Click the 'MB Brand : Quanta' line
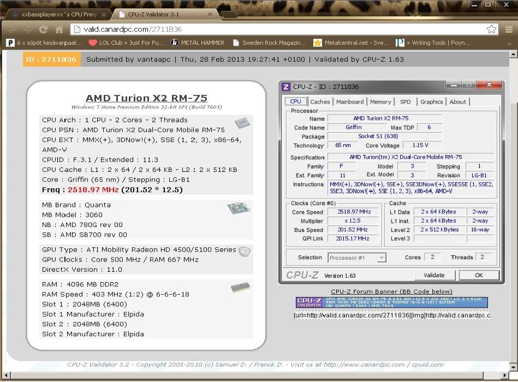Screen dimensions: 518x382 coord(76,205)
